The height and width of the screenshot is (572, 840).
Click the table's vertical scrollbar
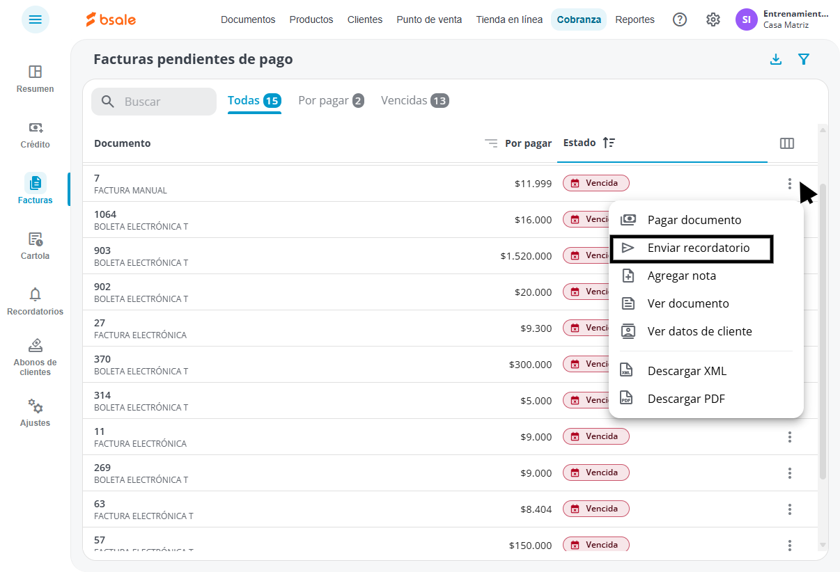[823, 331]
